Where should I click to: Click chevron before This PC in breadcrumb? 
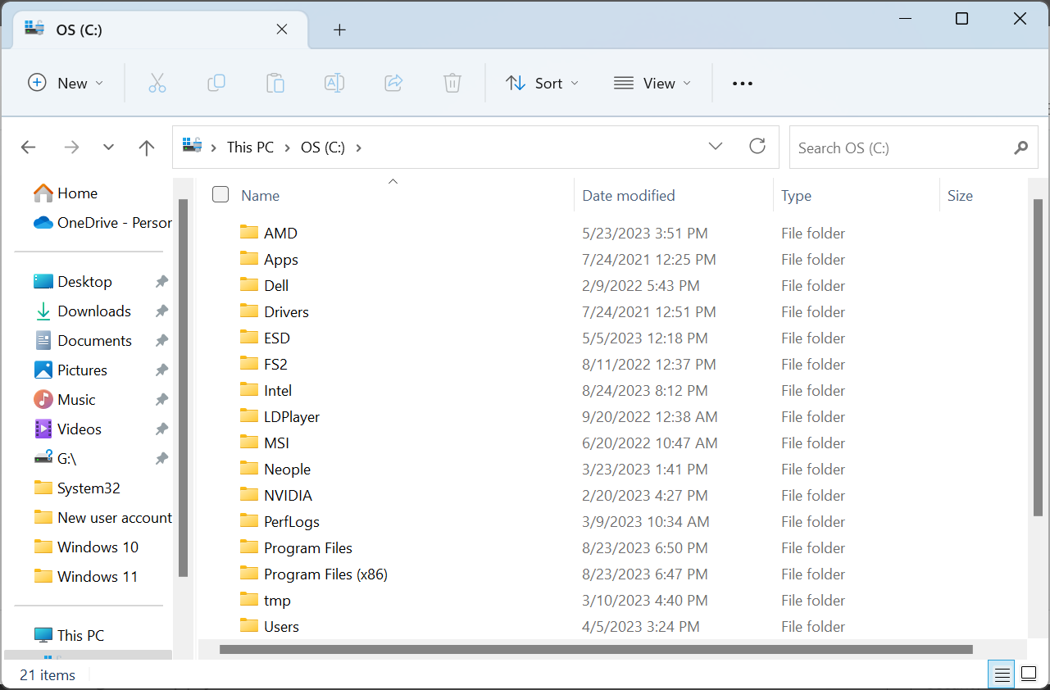click(x=214, y=148)
